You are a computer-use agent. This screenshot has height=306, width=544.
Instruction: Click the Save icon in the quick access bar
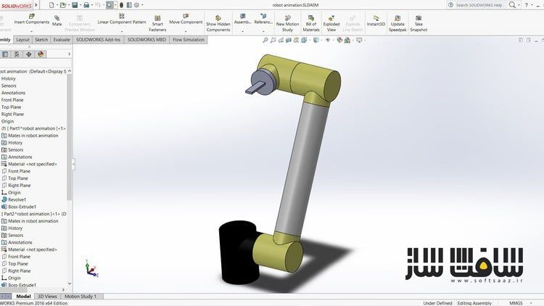(75, 5)
